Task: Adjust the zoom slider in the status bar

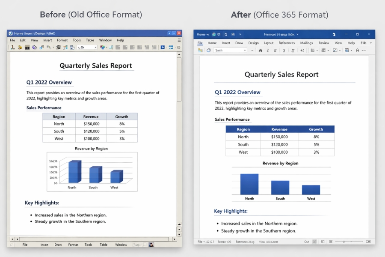Action: click(345, 242)
